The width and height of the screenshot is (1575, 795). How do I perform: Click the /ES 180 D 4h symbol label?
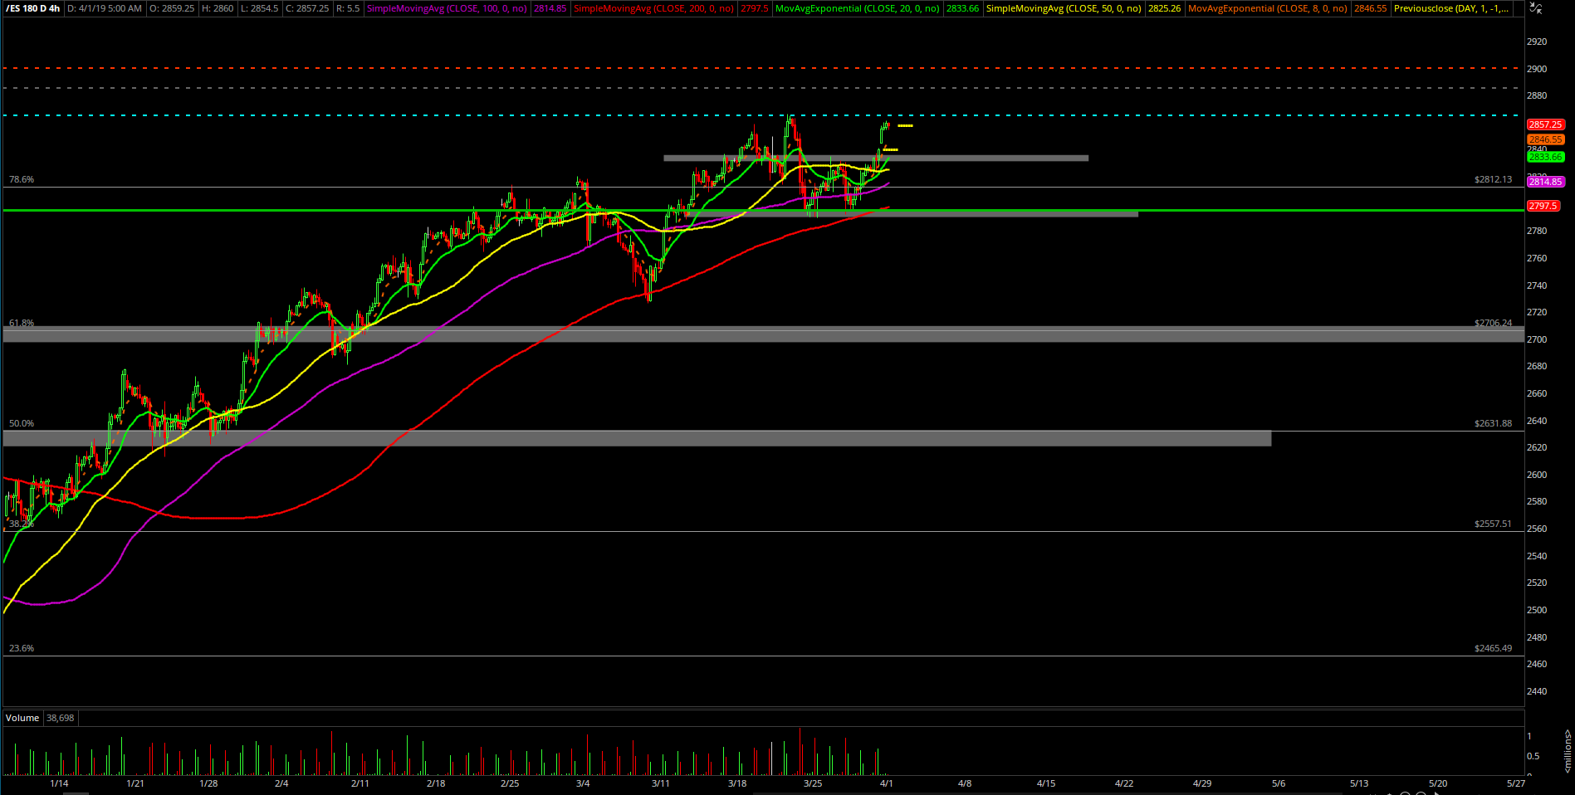pyautogui.click(x=33, y=8)
